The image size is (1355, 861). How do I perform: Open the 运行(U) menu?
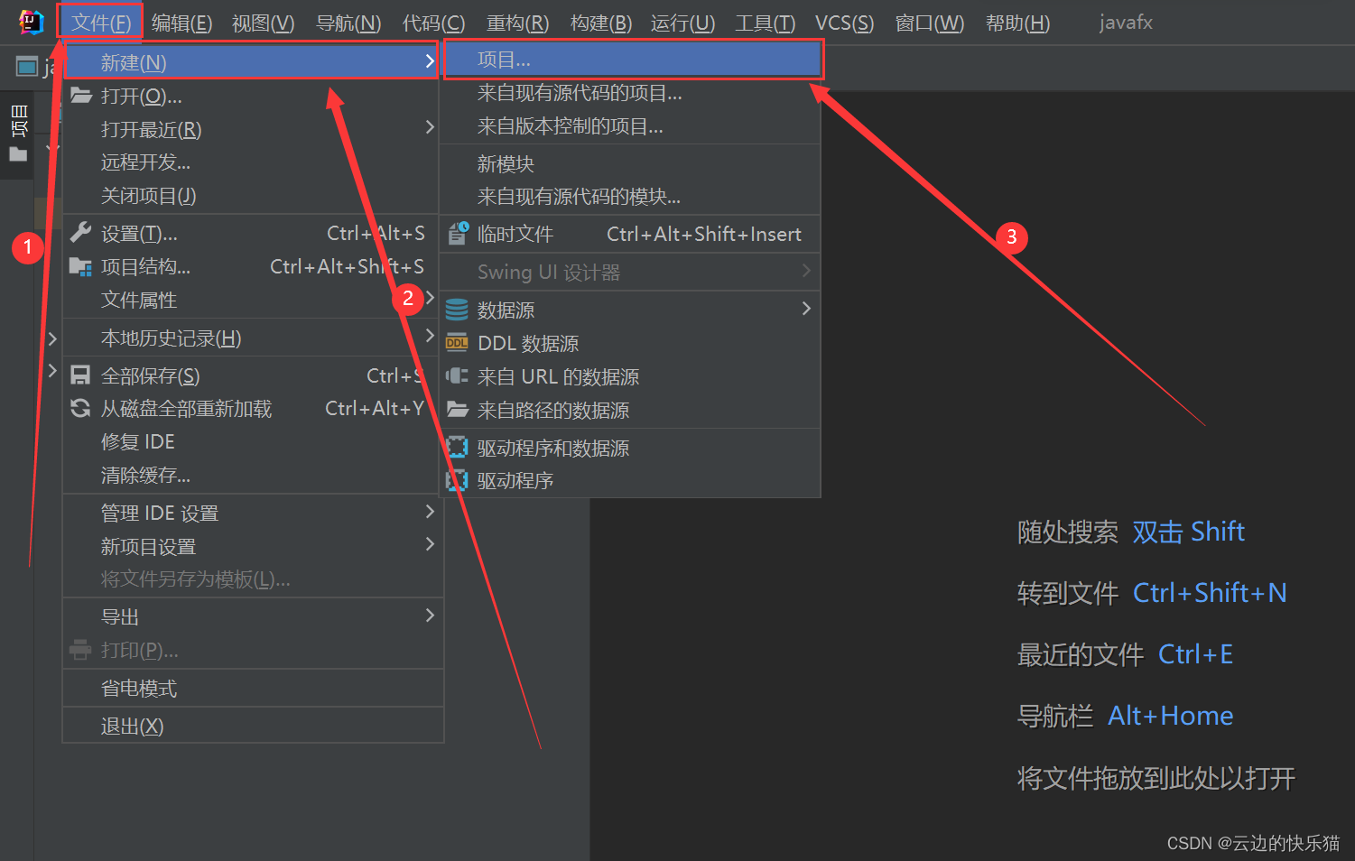pyautogui.click(x=683, y=23)
